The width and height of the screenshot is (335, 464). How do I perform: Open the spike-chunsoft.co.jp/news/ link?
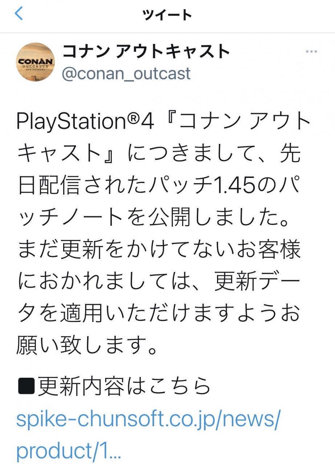pos(149,420)
